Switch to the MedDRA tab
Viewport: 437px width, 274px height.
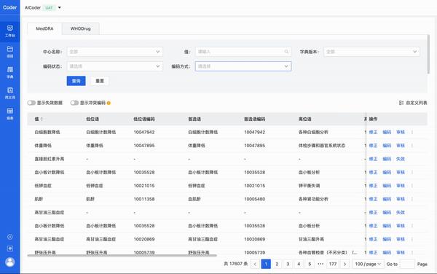[44, 28]
